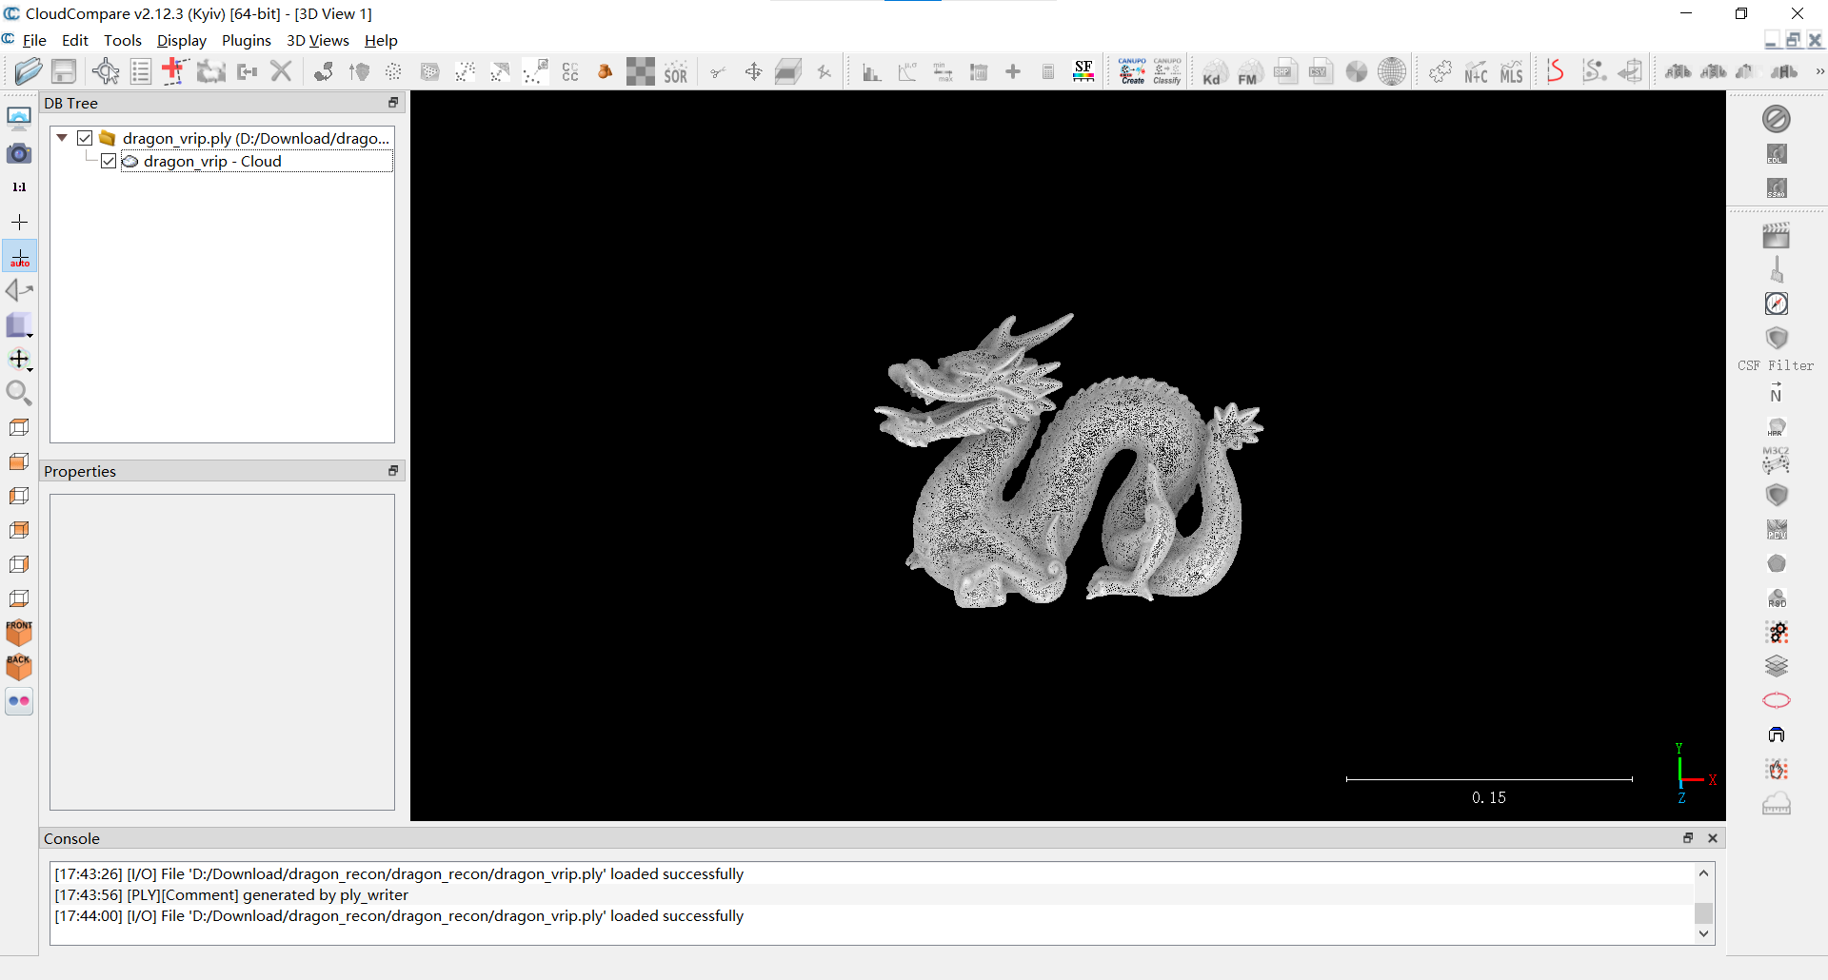This screenshot has width=1828, height=980.
Task: Open the 3D Views menu
Action: coord(318,40)
